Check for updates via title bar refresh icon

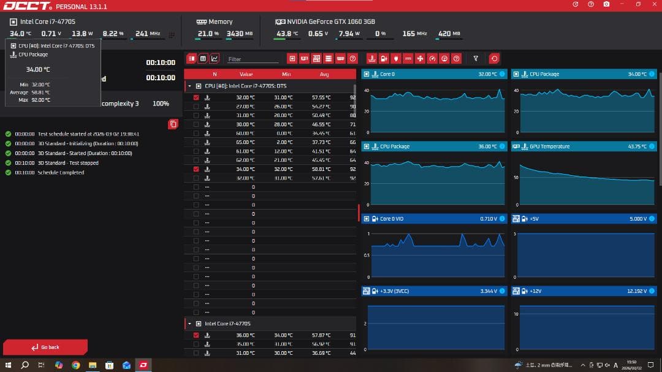(576, 4)
